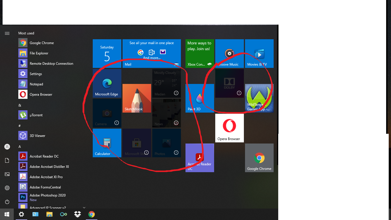Open Pictures from Start sidebar

7,174
